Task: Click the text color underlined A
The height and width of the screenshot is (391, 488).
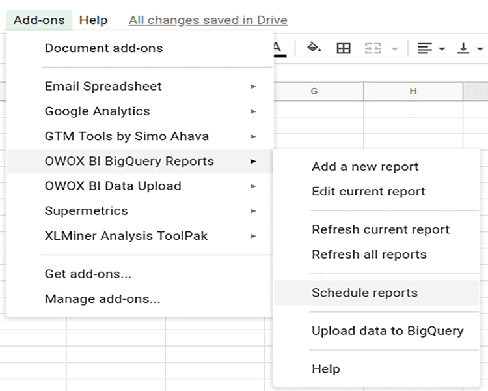Action: pos(278,48)
